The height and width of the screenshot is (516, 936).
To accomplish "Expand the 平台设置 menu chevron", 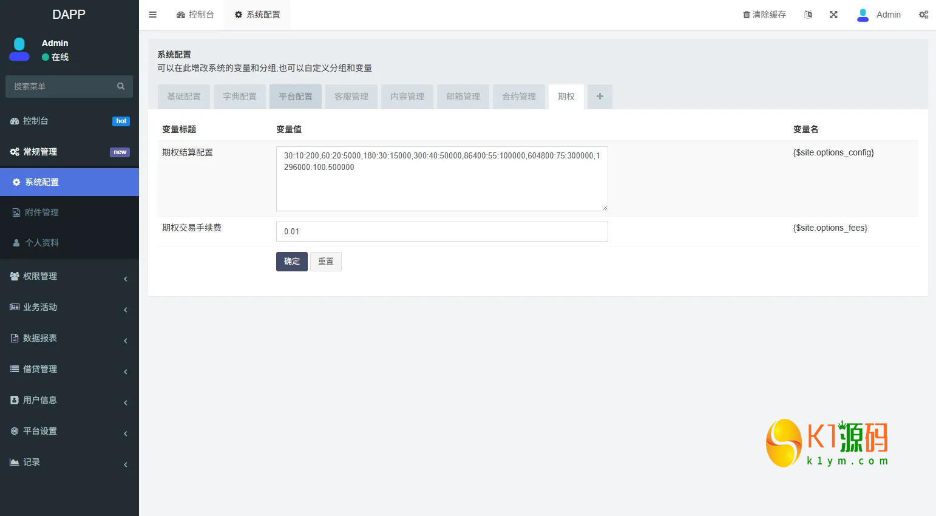I will coord(126,434).
